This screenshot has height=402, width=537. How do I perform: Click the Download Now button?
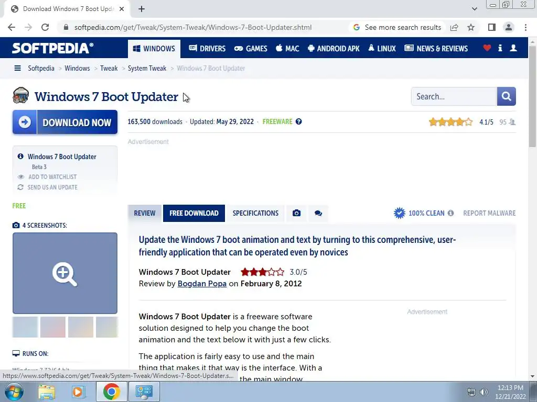pyautogui.click(x=65, y=122)
